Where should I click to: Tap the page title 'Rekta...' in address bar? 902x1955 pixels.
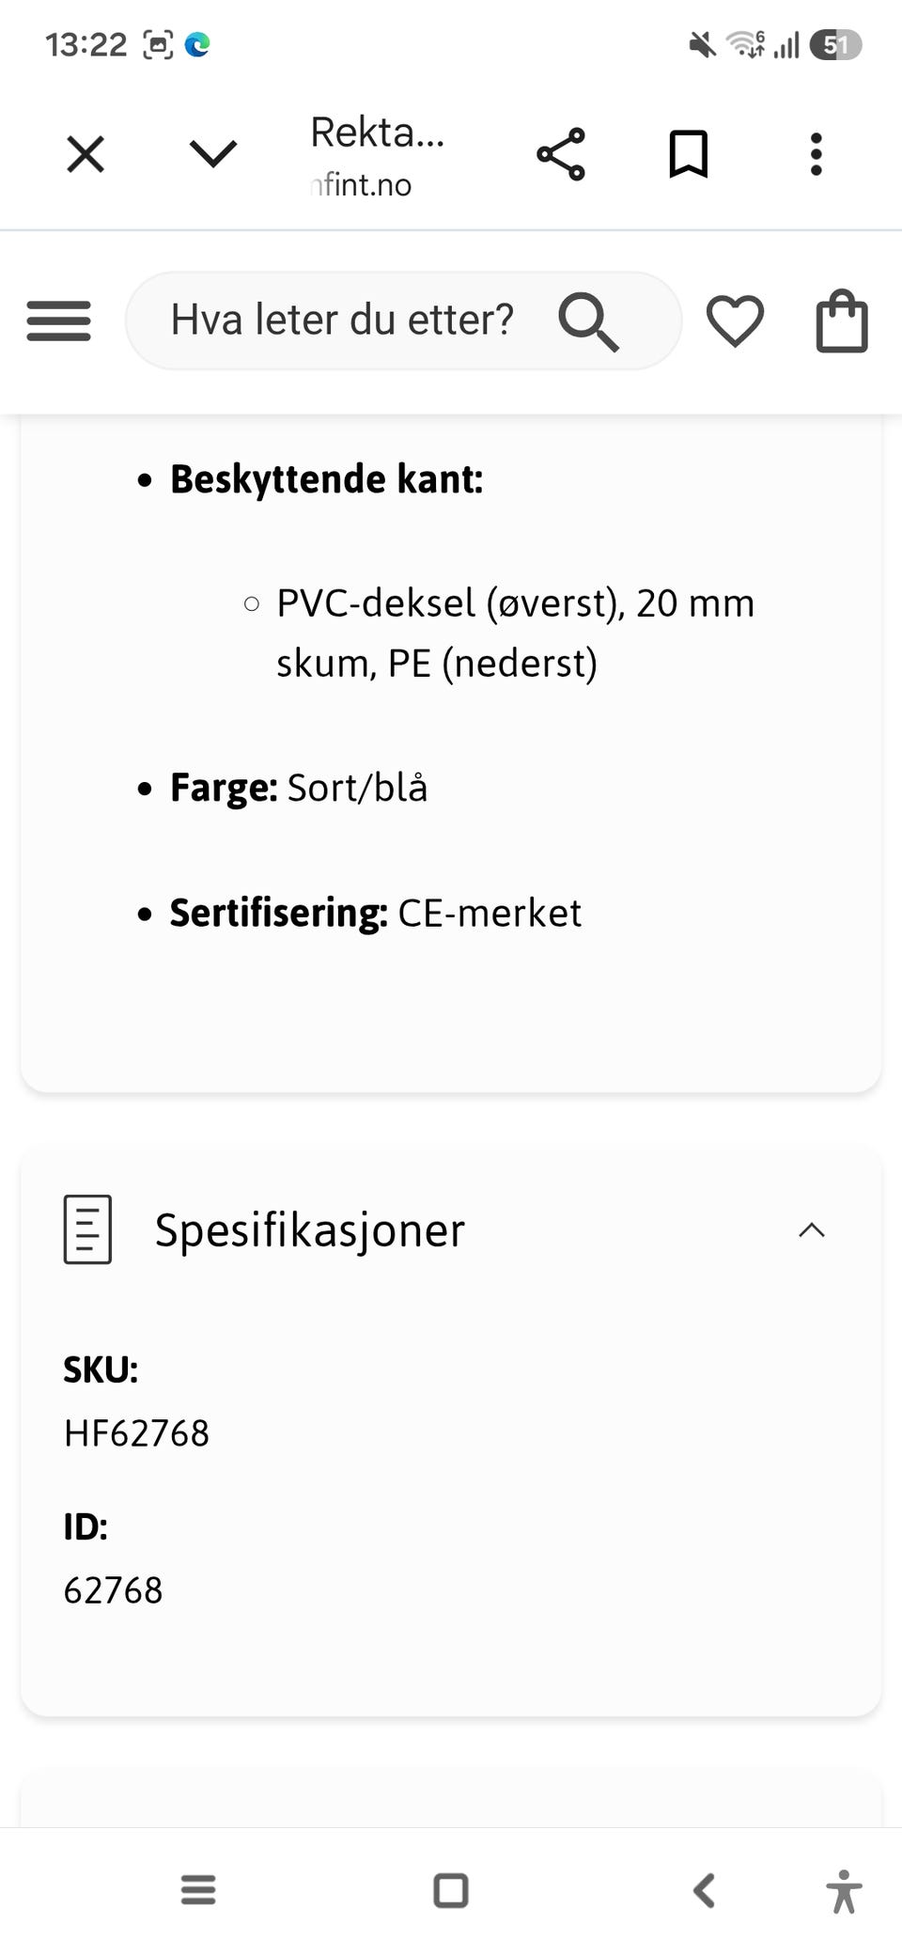377,133
